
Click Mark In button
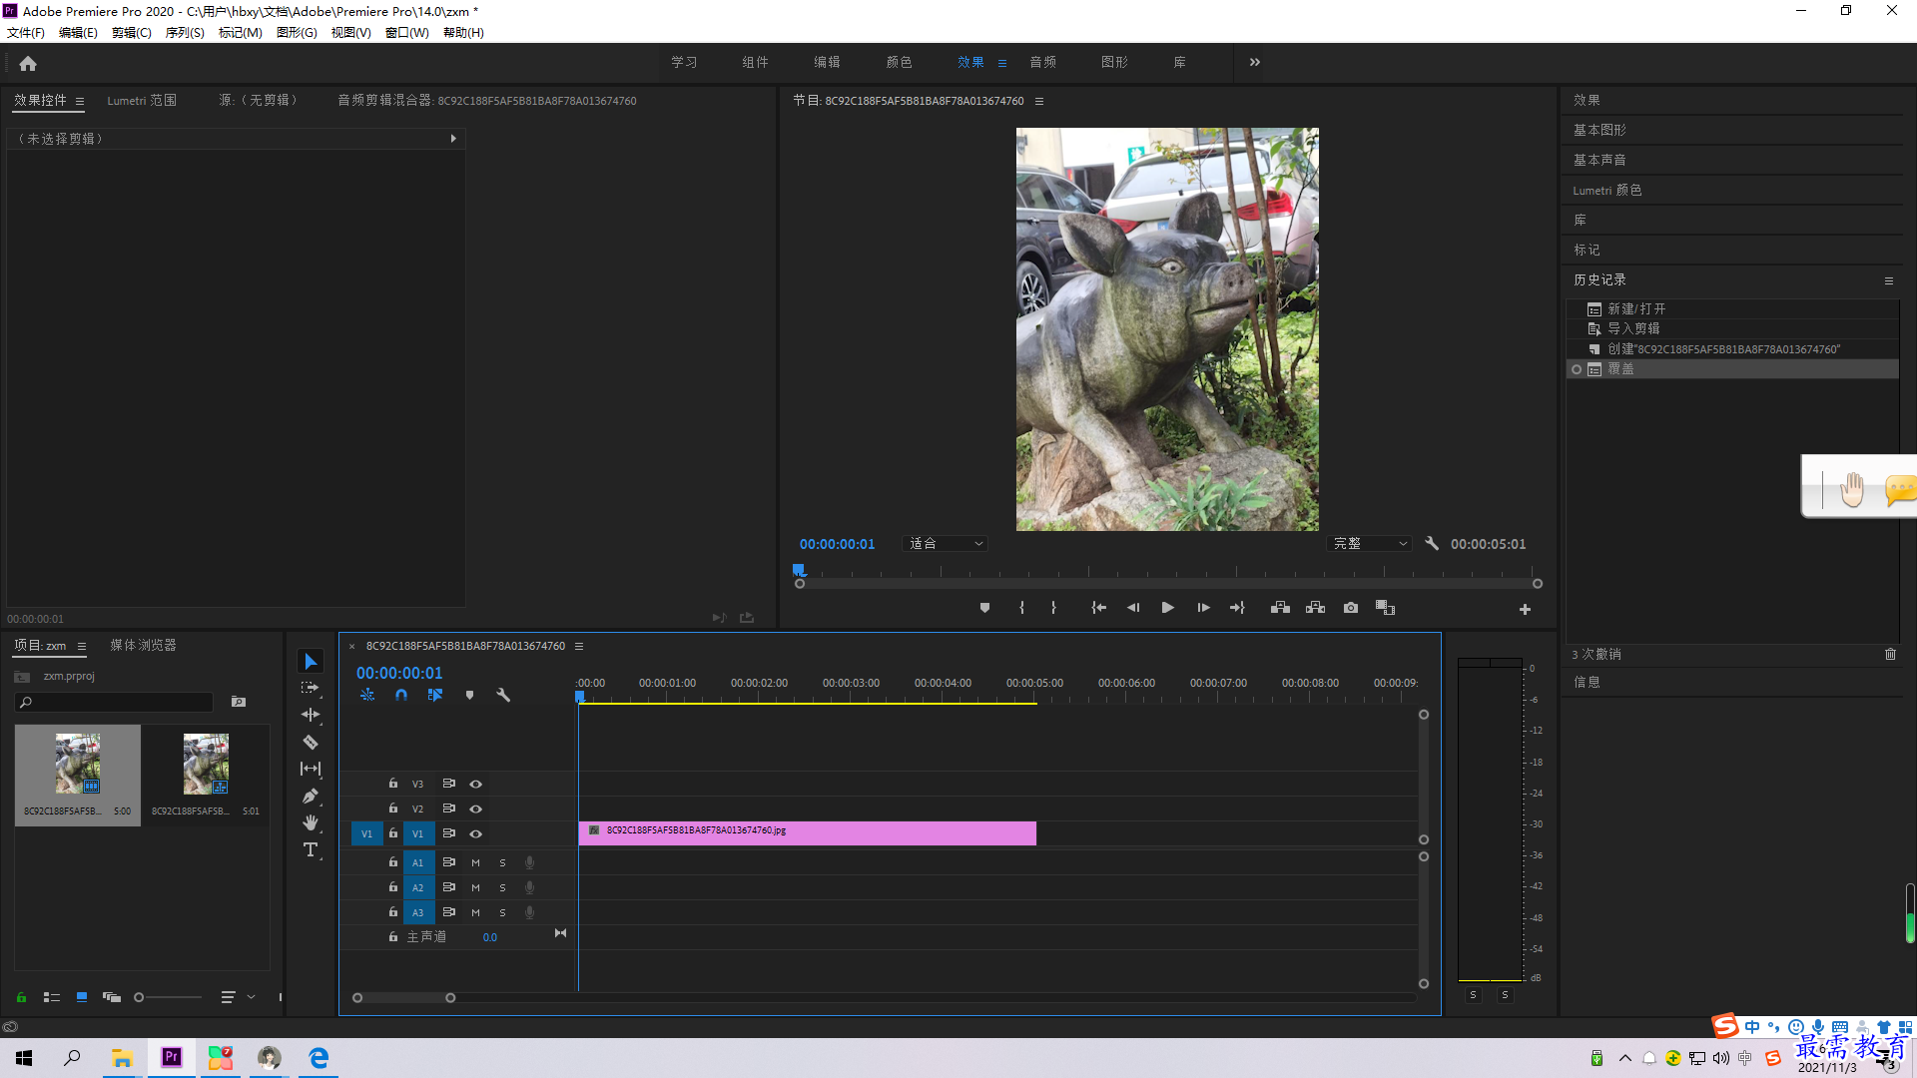click(1021, 608)
